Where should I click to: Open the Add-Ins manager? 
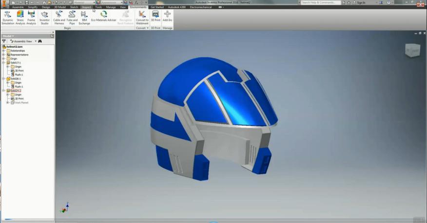pos(167,16)
